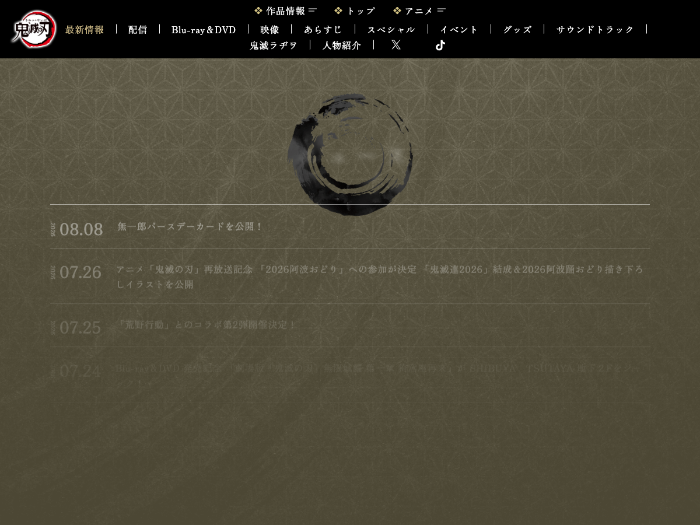
Task: Open Blu-ray＆DVD menu item
Action: coord(204,29)
